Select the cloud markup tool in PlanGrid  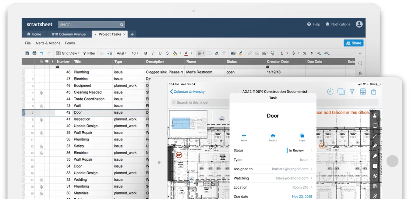tap(375, 126)
